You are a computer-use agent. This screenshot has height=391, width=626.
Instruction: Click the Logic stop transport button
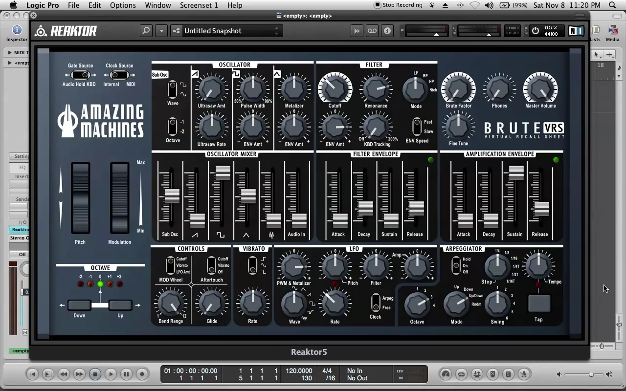coord(95,374)
